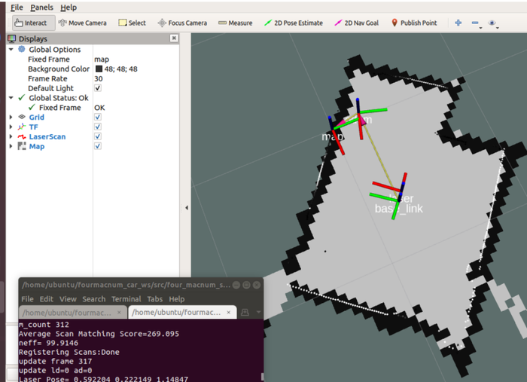
Task: Edit the Frame Rate value 30
Action: click(99, 78)
